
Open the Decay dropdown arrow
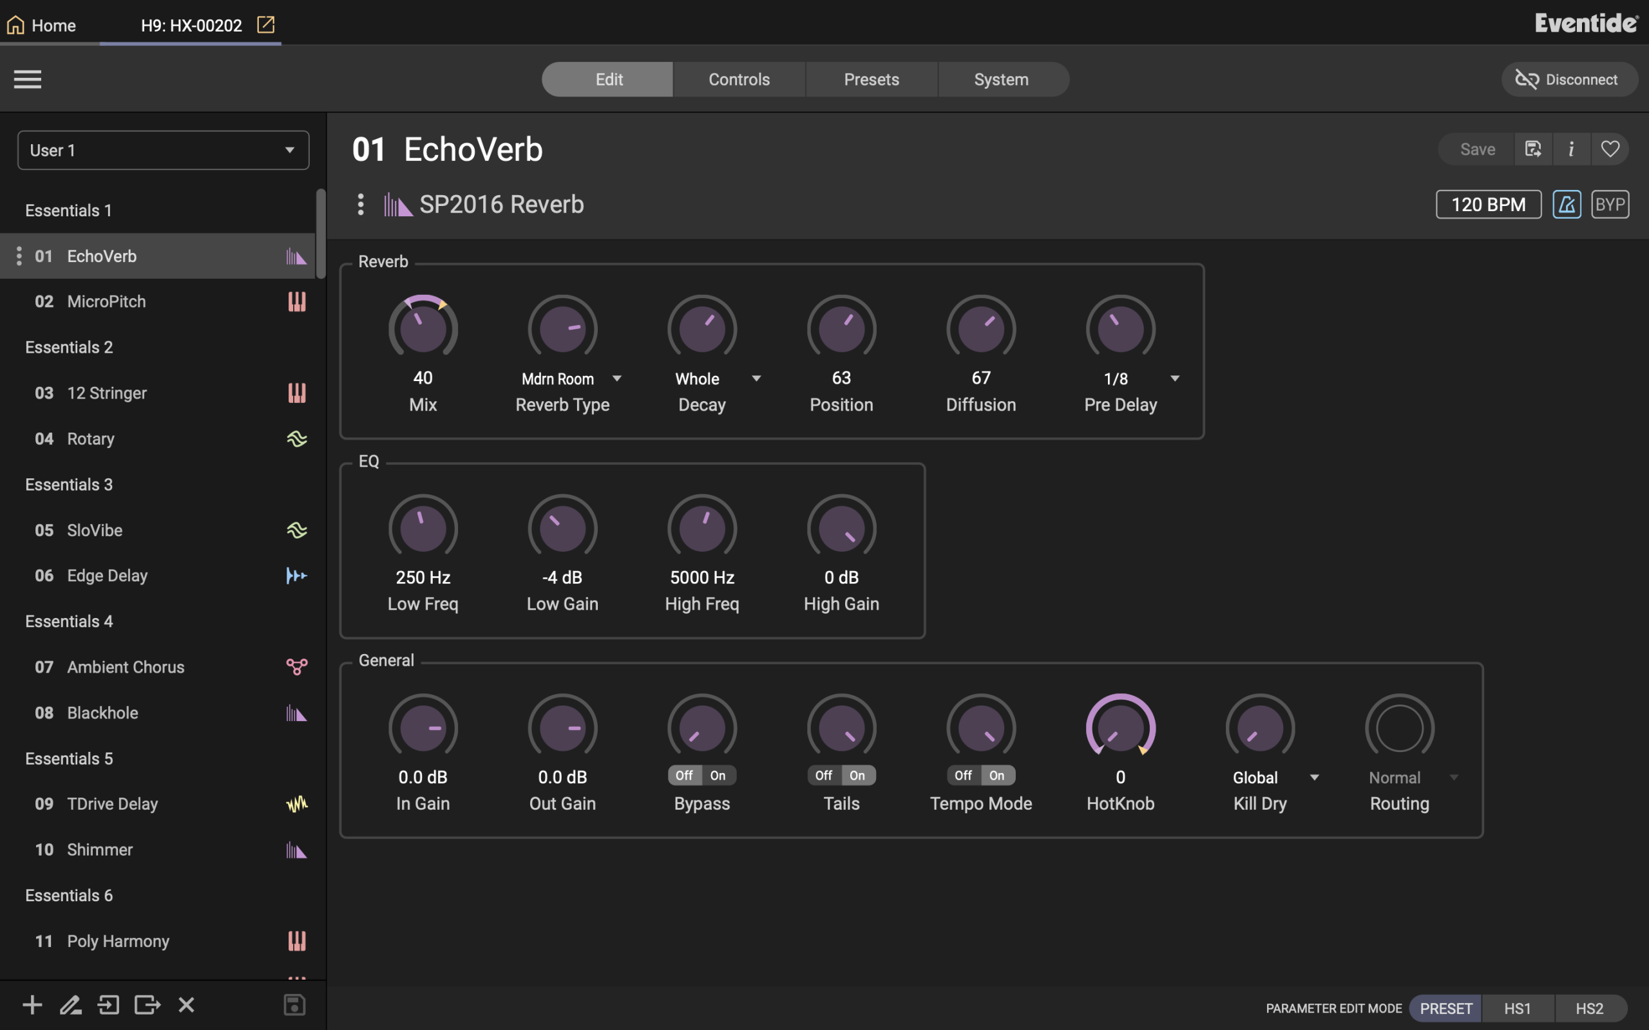(756, 379)
